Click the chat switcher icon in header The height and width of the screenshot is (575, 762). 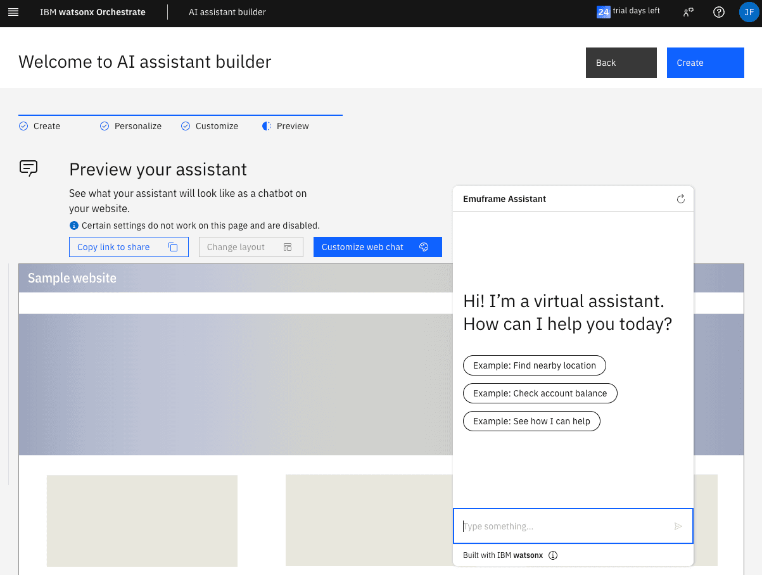688,12
